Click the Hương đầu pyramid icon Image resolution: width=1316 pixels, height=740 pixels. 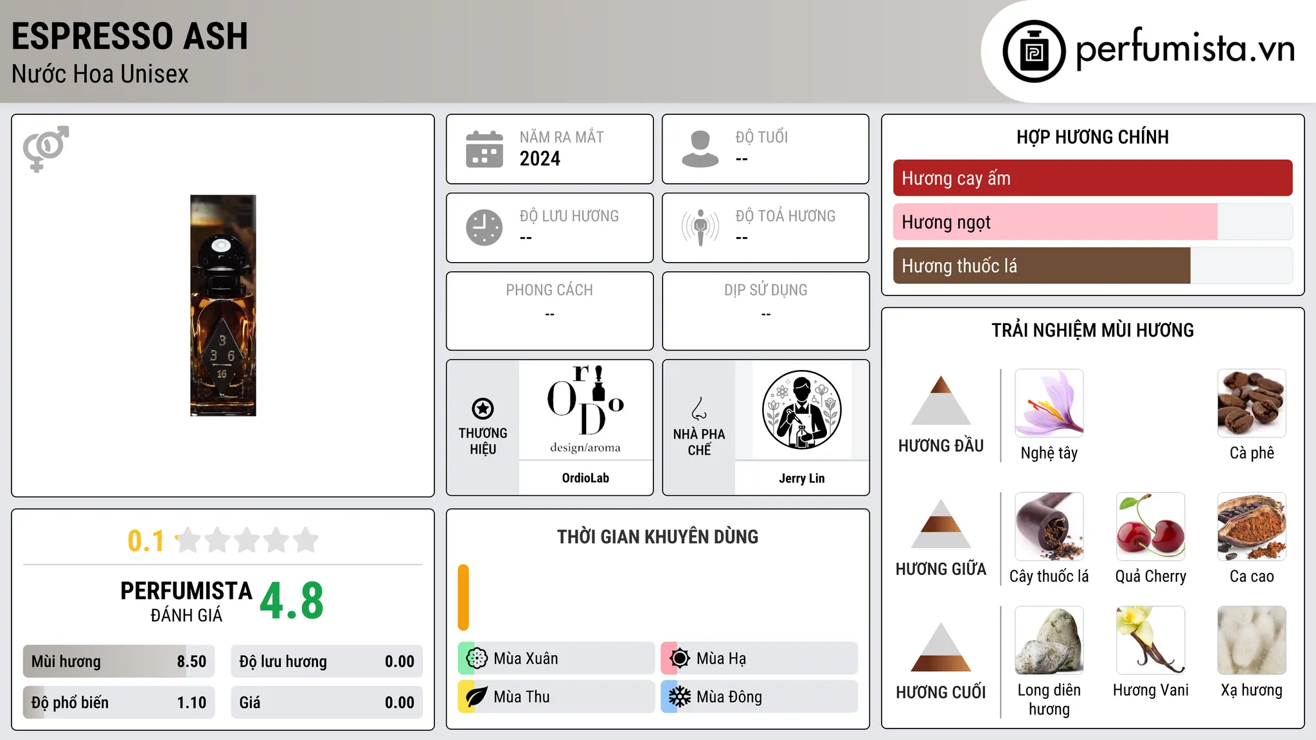[x=941, y=400]
